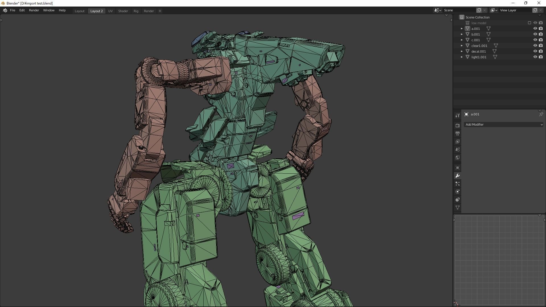Open the Object properties tab

coord(457,168)
